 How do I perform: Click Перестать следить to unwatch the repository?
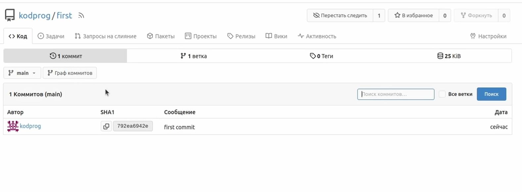pyautogui.click(x=340, y=16)
